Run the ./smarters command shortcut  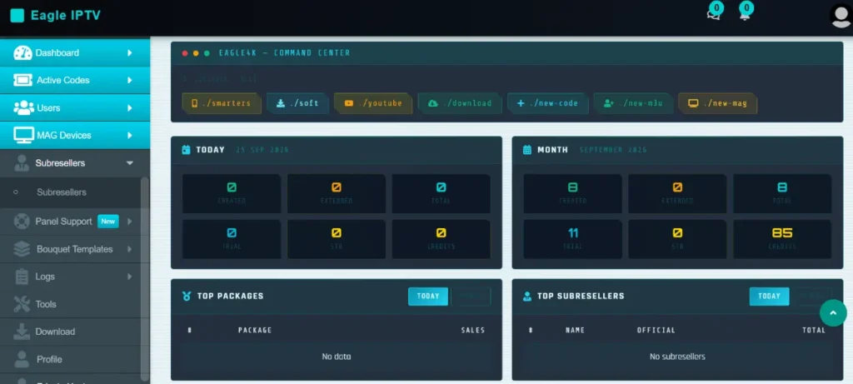[222, 102]
